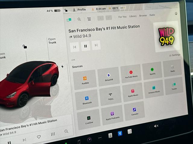The width and height of the screenshot is (193, 144).
Task: Launch the Caraoke source tile
Action: point(134,111)
